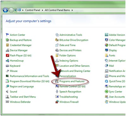Open the Default Programs link
The image size is (126, 116).
coord(117,45)
